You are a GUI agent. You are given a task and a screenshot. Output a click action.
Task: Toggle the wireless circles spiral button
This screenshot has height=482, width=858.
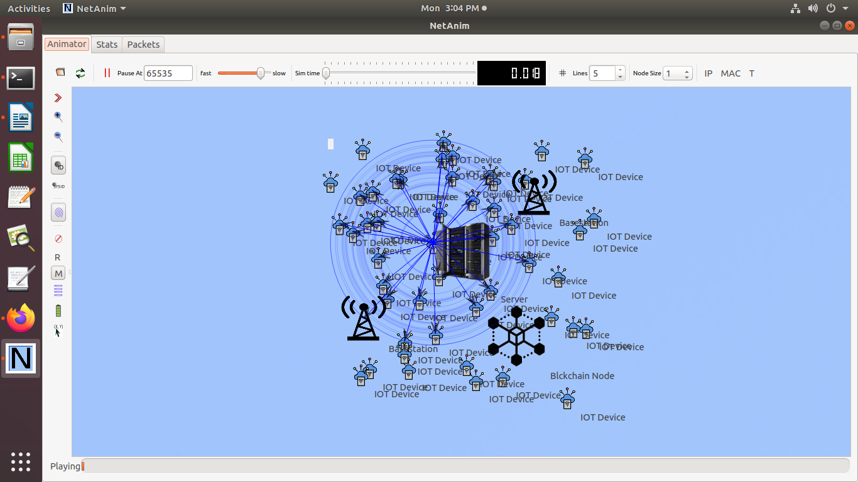pyautogui.click(x=58, y=213)
